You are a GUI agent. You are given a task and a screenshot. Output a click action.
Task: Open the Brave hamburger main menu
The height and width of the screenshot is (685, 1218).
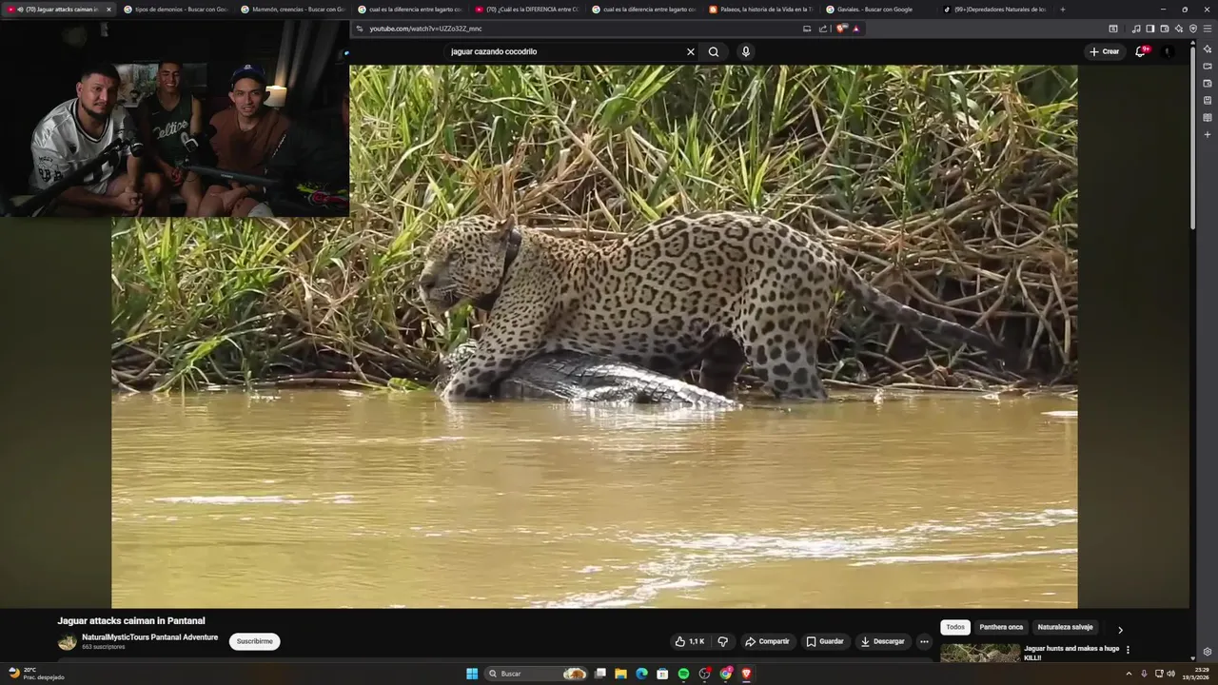1208,29
